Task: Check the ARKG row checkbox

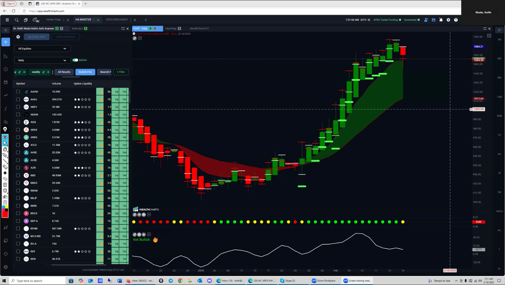Action: click(x=18, y=137)
